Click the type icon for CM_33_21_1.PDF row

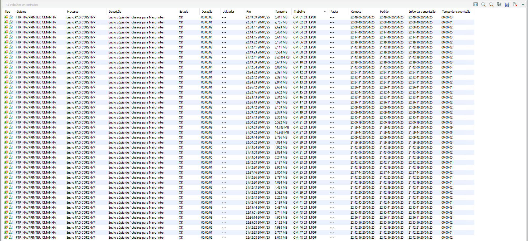click(8, 163)
